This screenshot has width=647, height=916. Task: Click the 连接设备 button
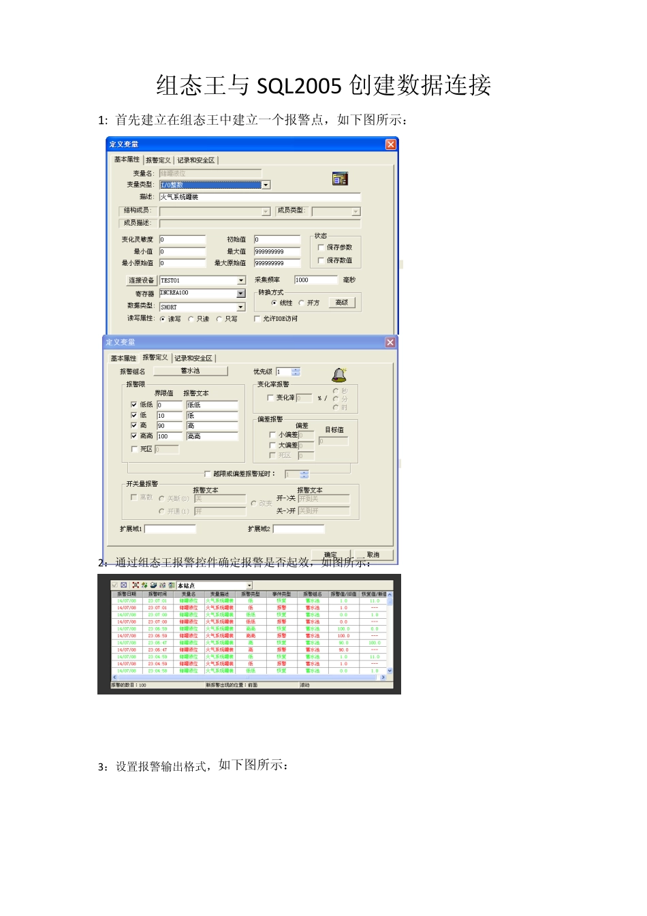141,280
